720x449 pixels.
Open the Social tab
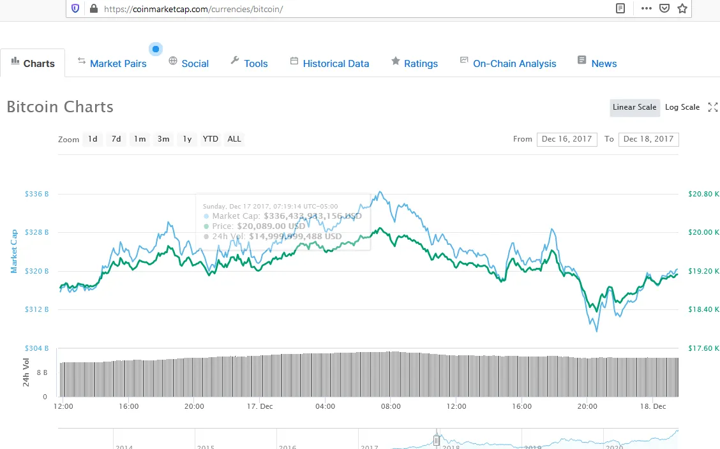[x=195, y=63]
